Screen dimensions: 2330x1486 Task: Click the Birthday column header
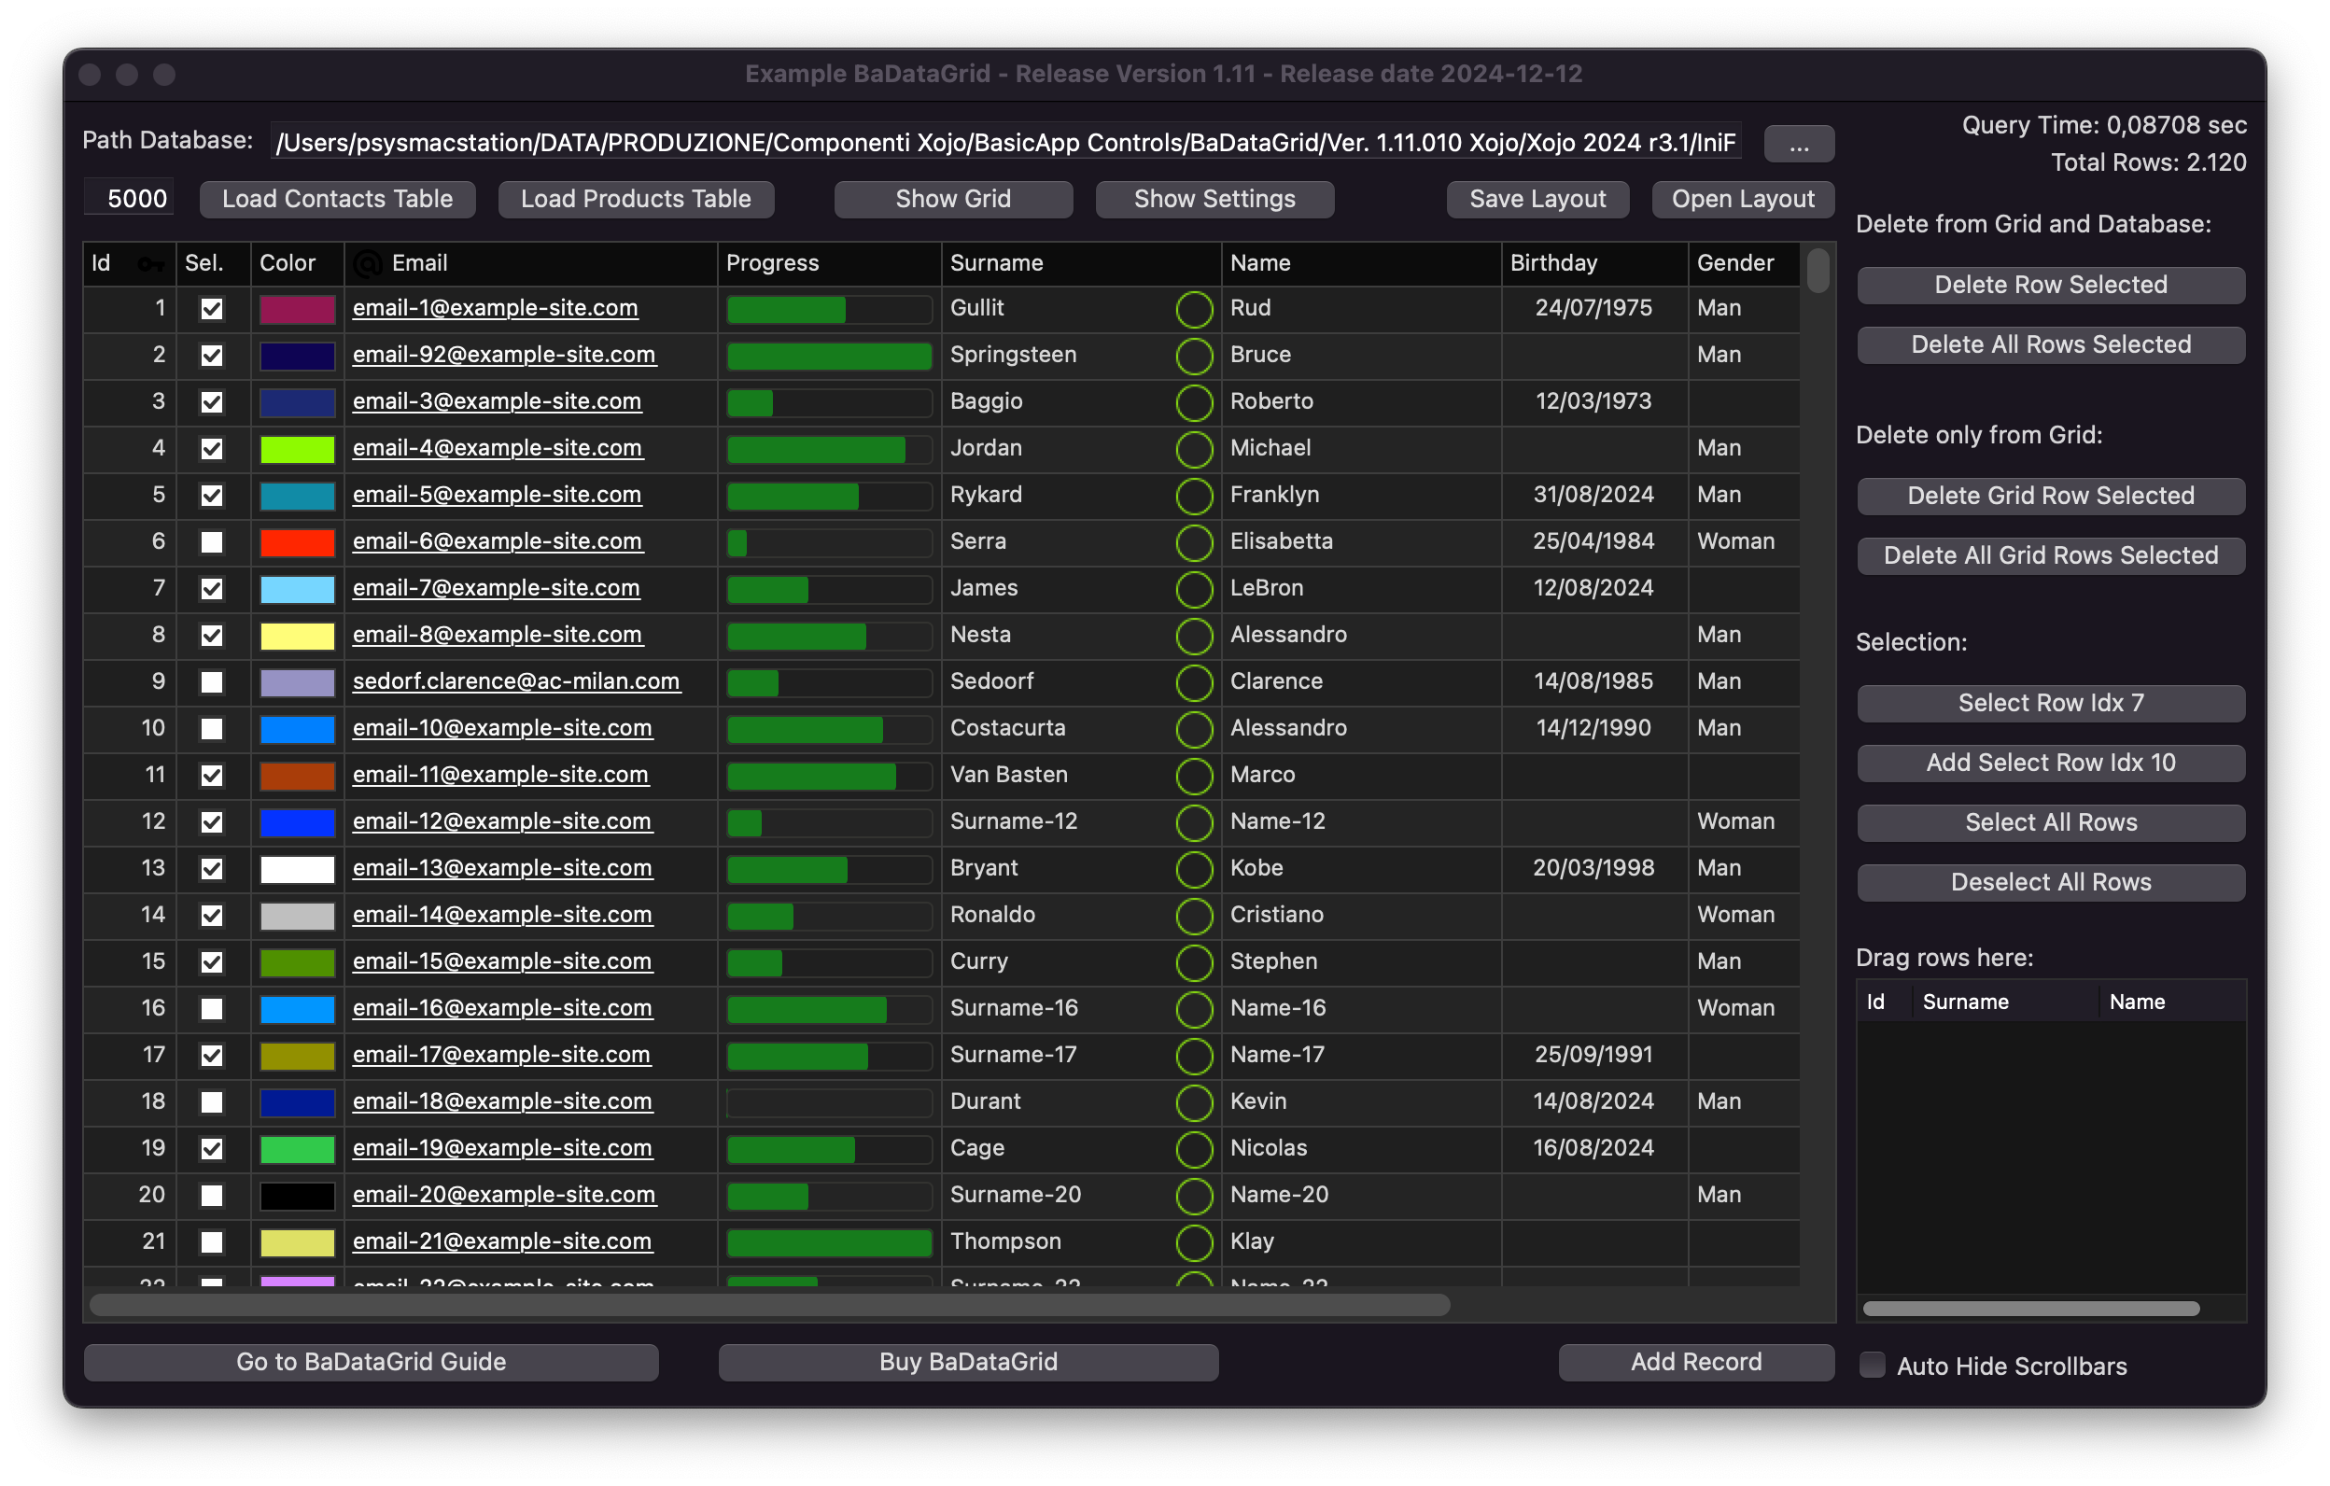[x=1553, y=263]
